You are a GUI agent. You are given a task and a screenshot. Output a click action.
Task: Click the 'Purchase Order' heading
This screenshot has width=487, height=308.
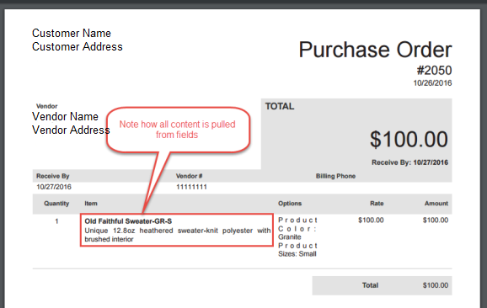click(375, 50)
